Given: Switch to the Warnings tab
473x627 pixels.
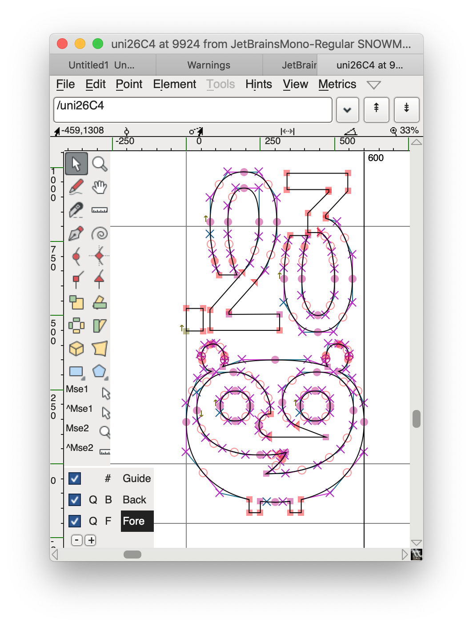Looking at the screenshot, I should [209, 65].
